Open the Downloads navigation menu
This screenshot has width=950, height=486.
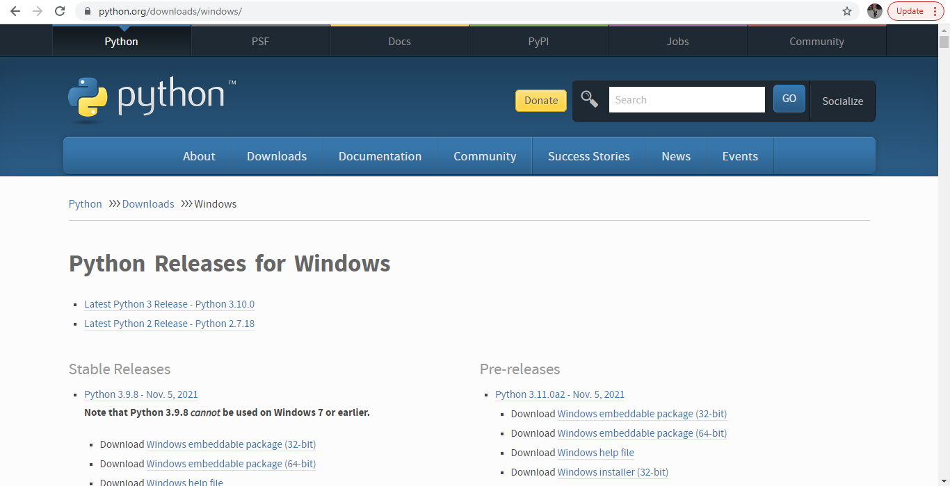click(277, 156)
